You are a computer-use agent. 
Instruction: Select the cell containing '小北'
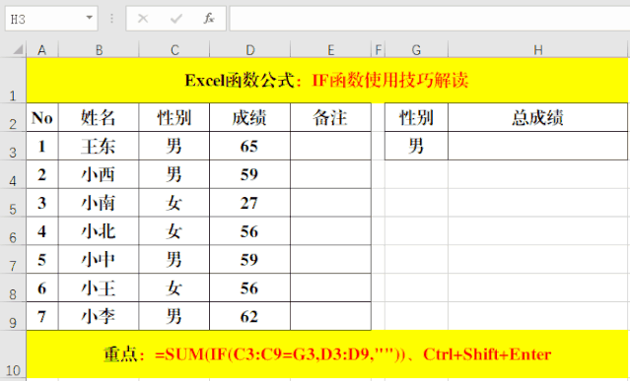click(99, 231)
